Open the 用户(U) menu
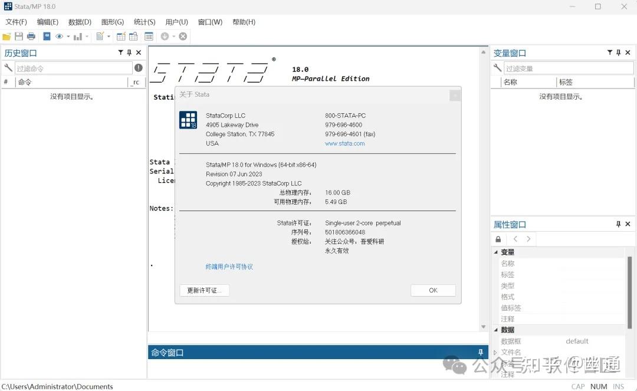637x391 pixels. point(176,22)
